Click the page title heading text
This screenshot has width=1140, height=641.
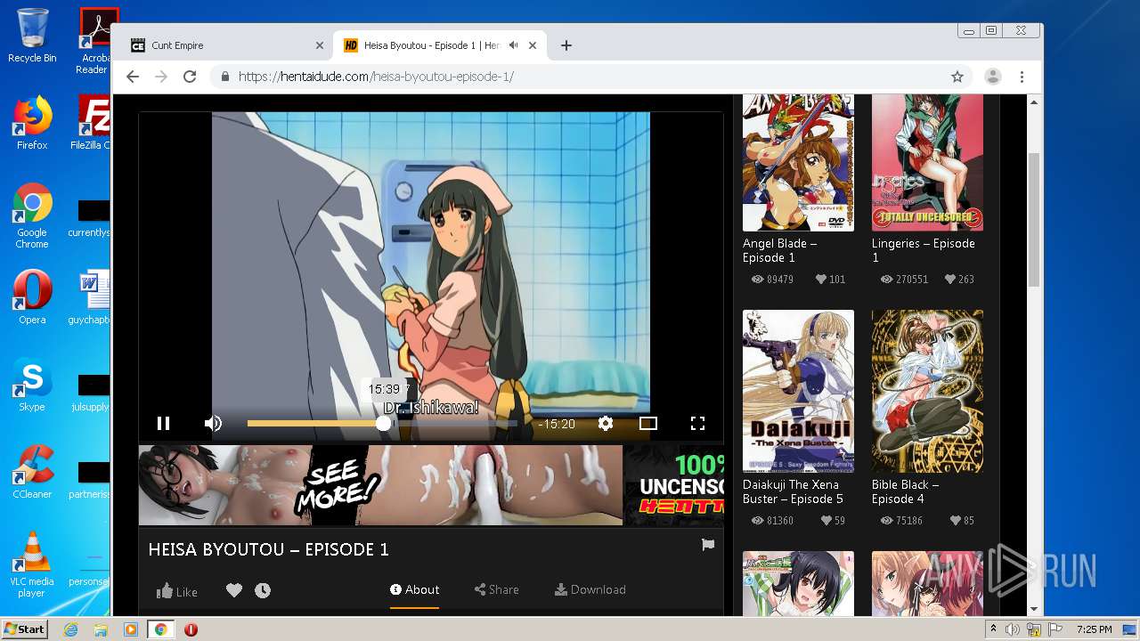tap(268, 549)
